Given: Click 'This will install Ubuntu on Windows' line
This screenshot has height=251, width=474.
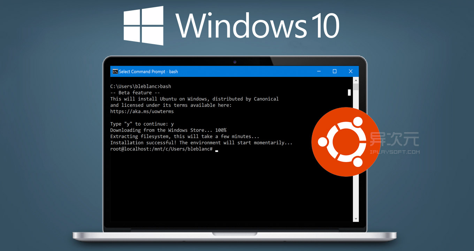Looking at the screenshot, I should (194, 99).
